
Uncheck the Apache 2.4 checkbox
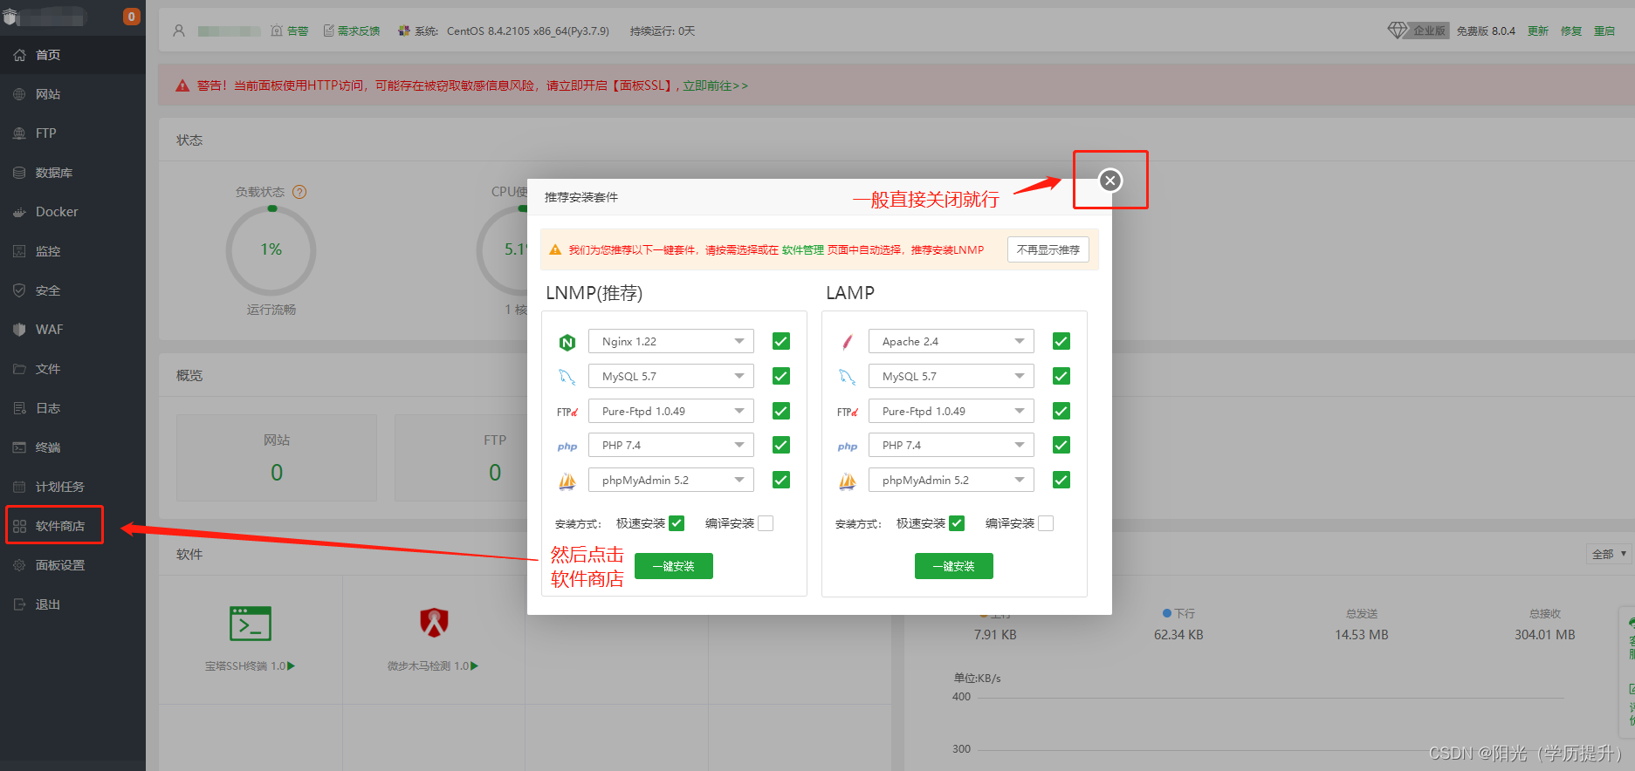(x=1061, y=341)
